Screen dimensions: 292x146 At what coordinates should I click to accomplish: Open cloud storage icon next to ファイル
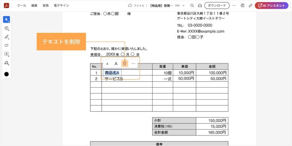click(130, 5)
